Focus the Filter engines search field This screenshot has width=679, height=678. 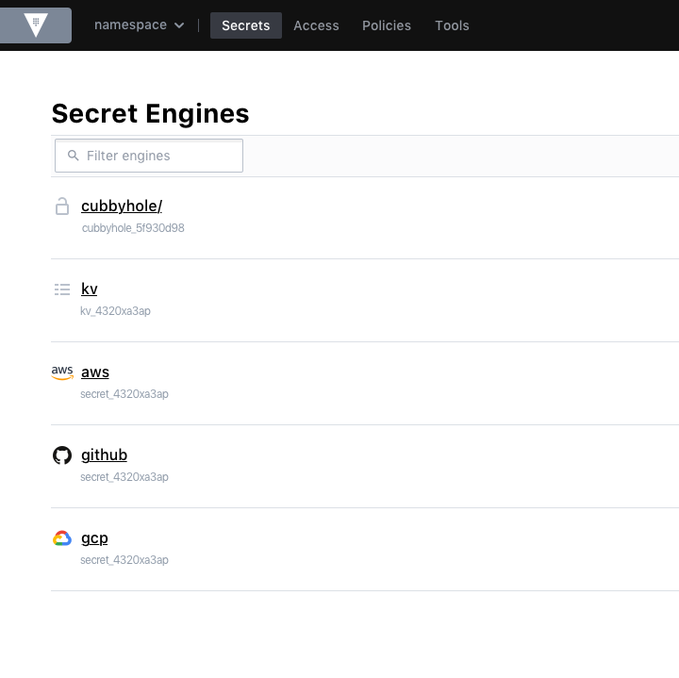click(x=149, y=156)
